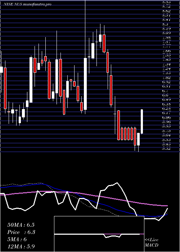Click the <<Live MACD label
Image resolution: width=180 pixels, height=252 pixels.
[x=152, y=243]
